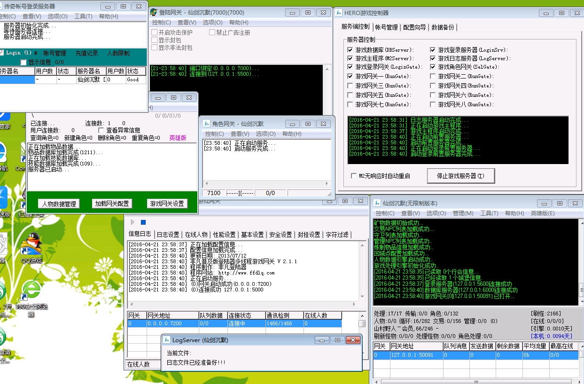Toggle 显示信息 checkbox in account server
The height and width of the screenshot is (384, 584).
click(x=23, y=62)
